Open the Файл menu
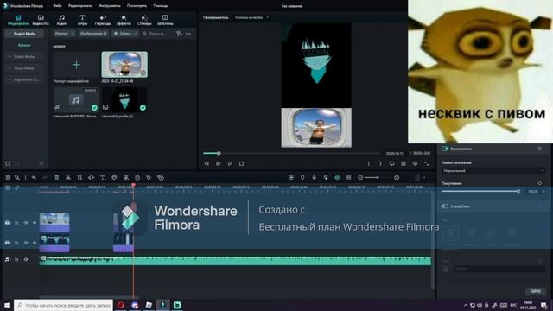Image resolution: width=553 pixels, height=311 pixels. 58,6
